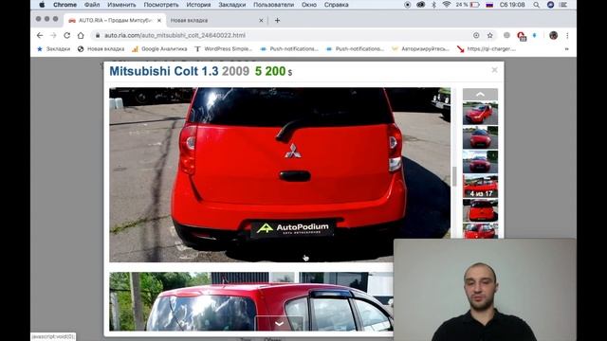Click the blue download extension icon

535,35
